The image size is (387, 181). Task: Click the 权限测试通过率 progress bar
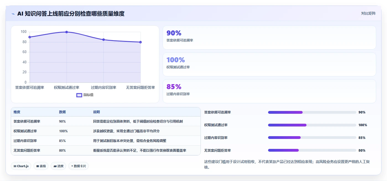click(x=312, y=125)
